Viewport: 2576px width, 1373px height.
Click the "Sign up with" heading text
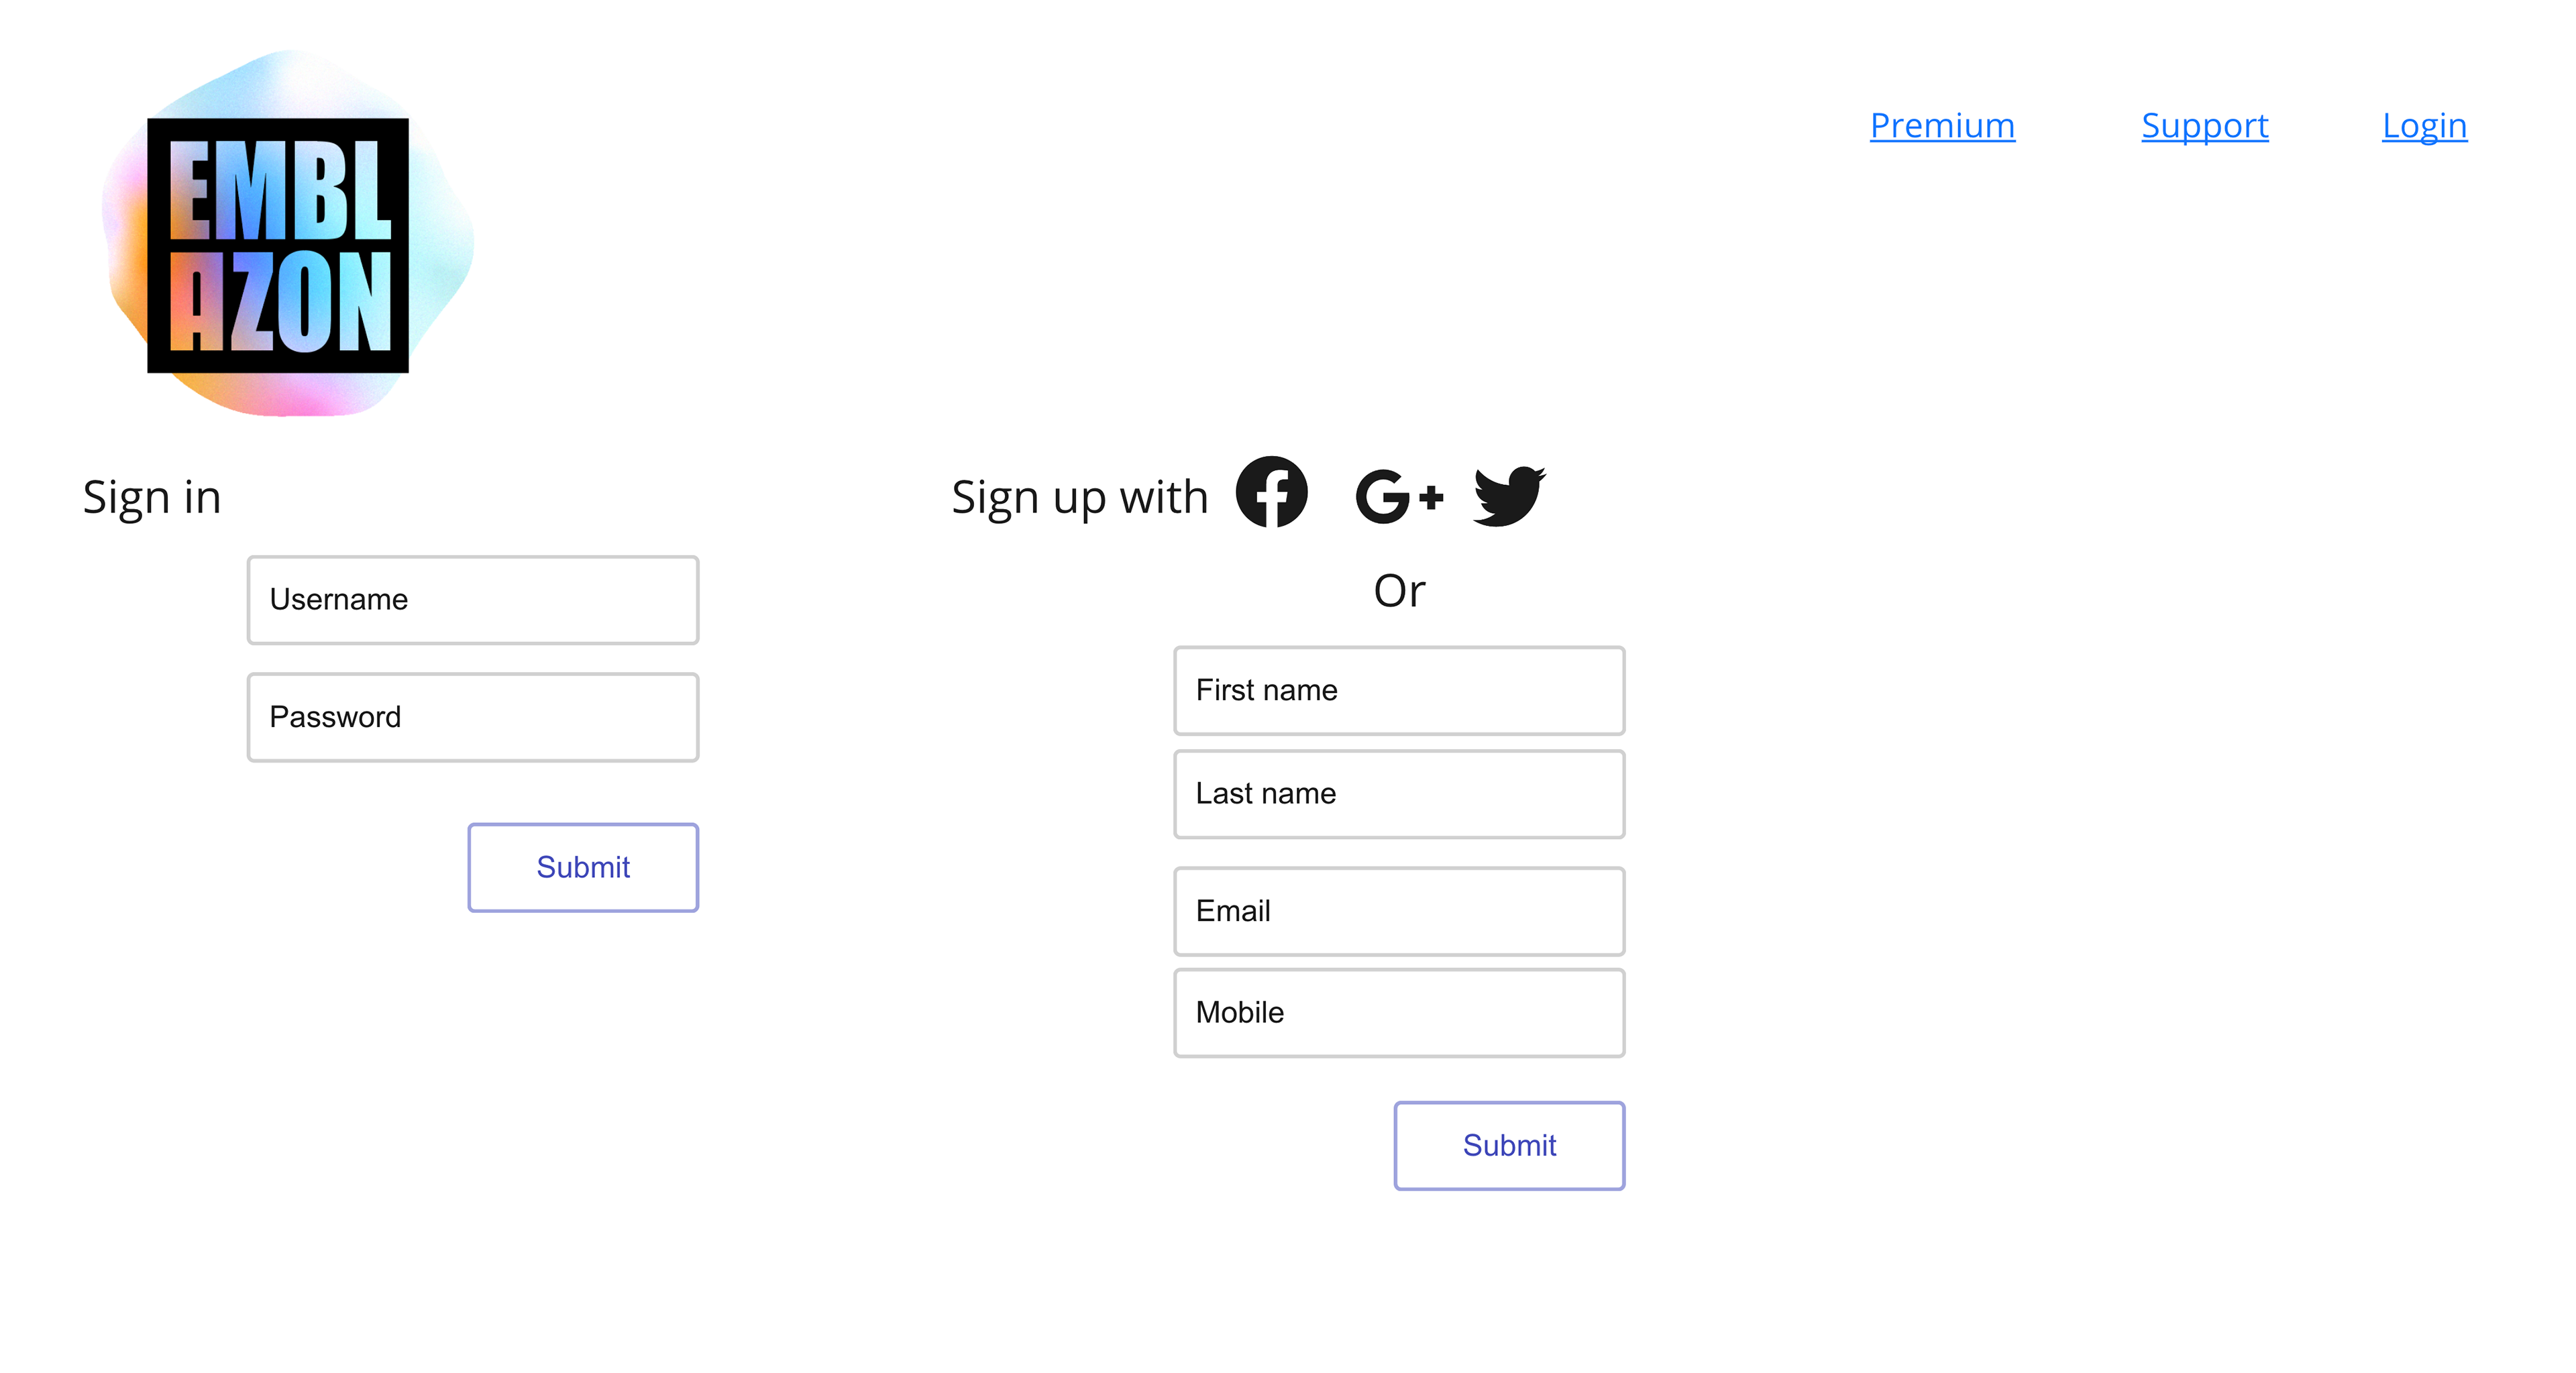pos(1080,498)
